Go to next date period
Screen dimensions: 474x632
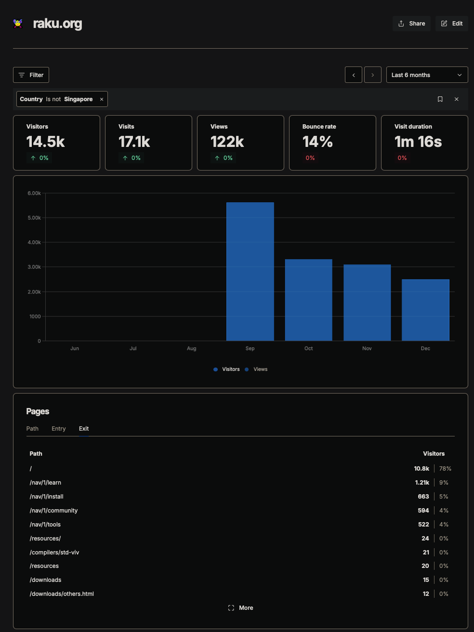(372, 75)
